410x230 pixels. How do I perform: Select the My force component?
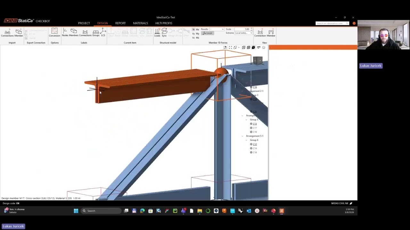coord(197,34)
